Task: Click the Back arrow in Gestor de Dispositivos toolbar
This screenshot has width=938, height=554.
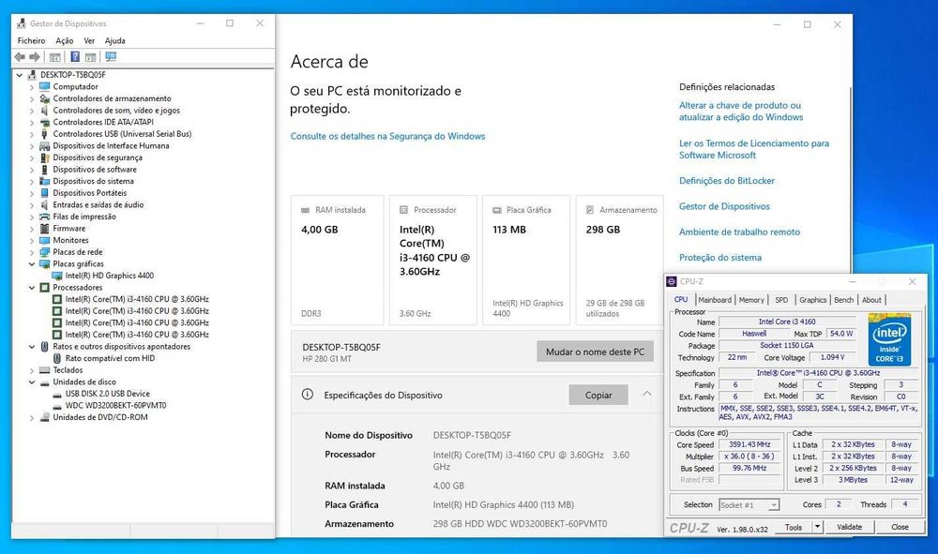Action: (20, 57)
